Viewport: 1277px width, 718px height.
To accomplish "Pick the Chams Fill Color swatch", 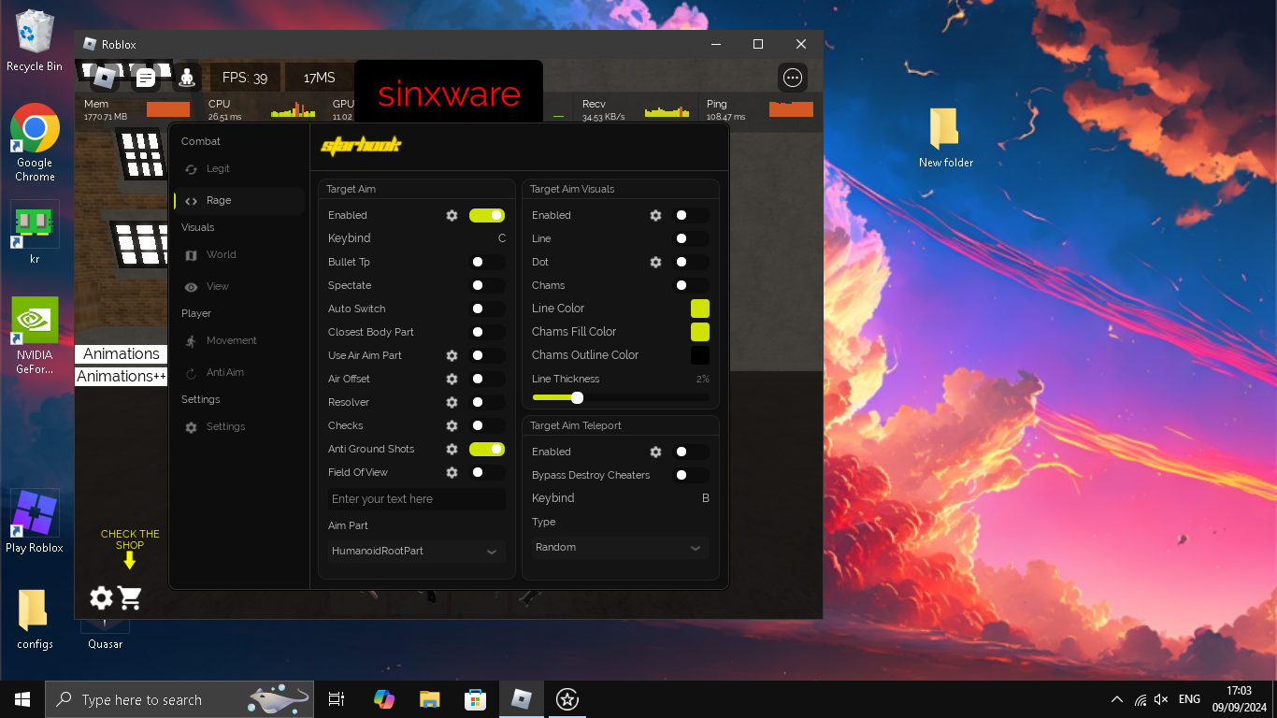I will coord(700,332).
